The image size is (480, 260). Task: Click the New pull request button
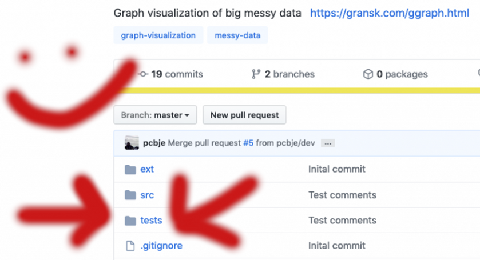point(244,115)
